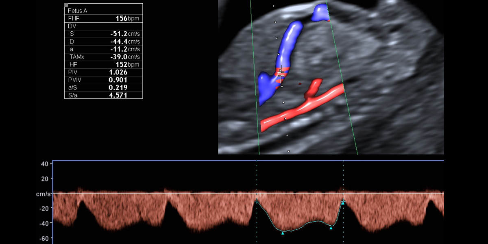Click the S/a 4.571 ratio row
488x244 pixels.
click(x=104, y=95)
